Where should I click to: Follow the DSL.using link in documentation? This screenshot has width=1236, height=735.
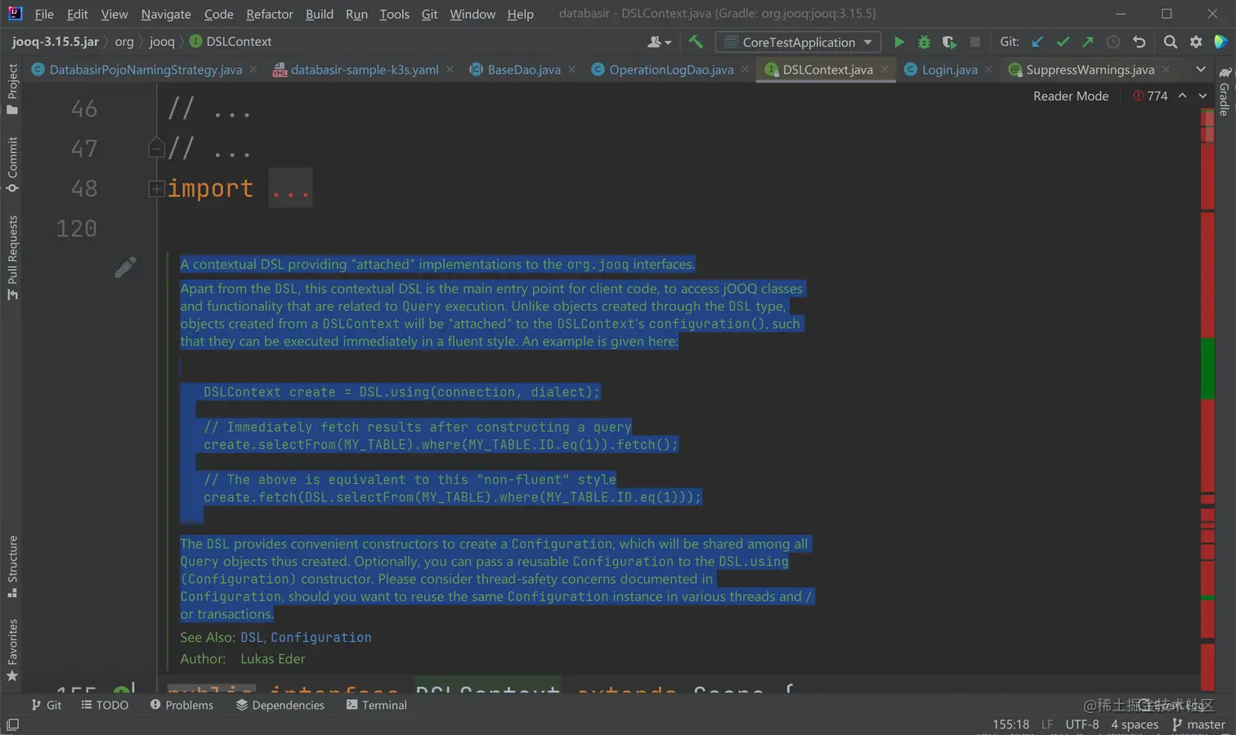tap(754, 562)
